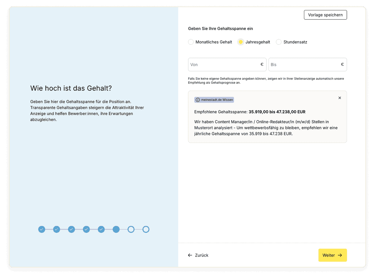
Task: Click the euro symbol in Bis field
Action: pos(342,64)
